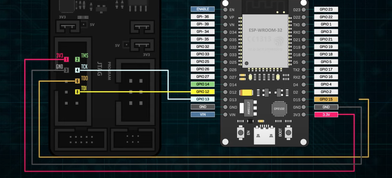Select the blue VIN pin label box
Viewport: 392px width, 178px height.
coord(203,115)
